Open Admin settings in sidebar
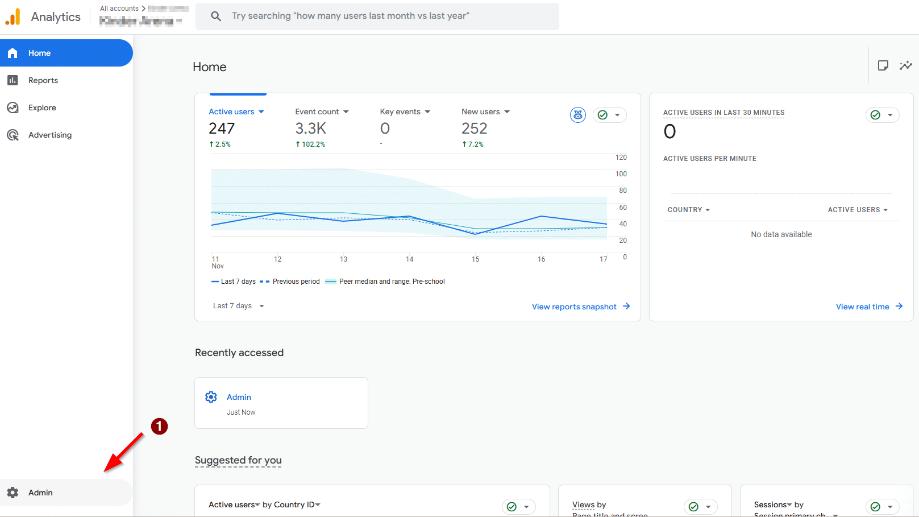Screen dimensions: 919x517 click(66, 493)
